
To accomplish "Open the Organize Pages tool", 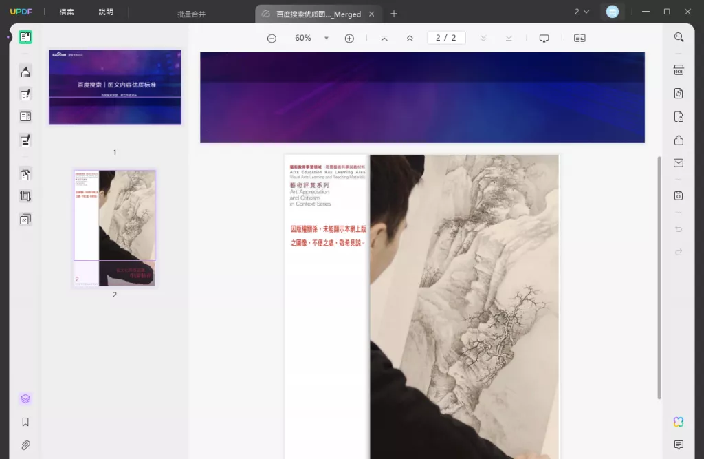I will 25,174.
